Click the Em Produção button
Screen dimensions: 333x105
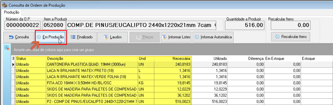[x=50, y=37]
